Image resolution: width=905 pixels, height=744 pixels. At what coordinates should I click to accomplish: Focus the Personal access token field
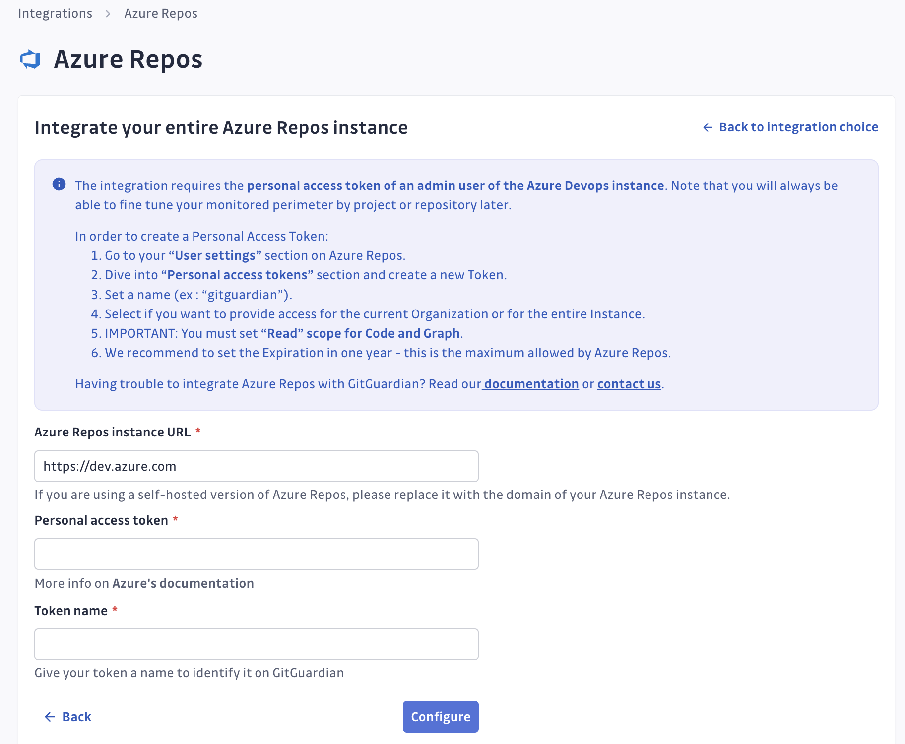click(257, 554)
